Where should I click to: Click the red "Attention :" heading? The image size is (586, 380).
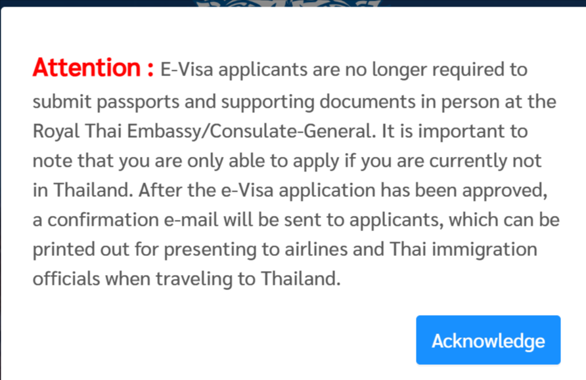pyautogui.click(x=93, y=68)
